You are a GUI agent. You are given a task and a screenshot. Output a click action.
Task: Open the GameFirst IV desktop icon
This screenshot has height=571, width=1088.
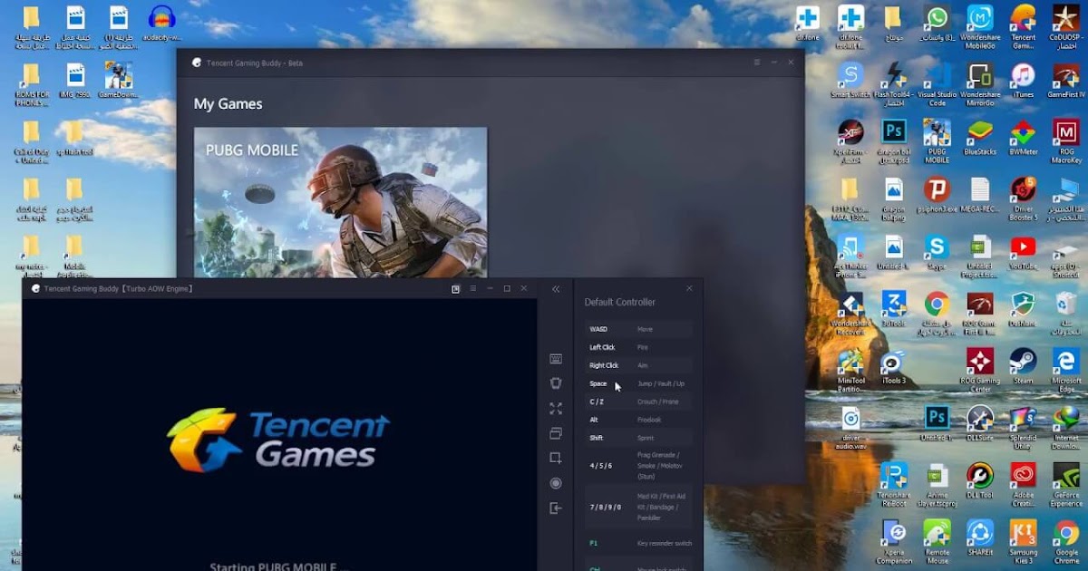pos(1065,81)
